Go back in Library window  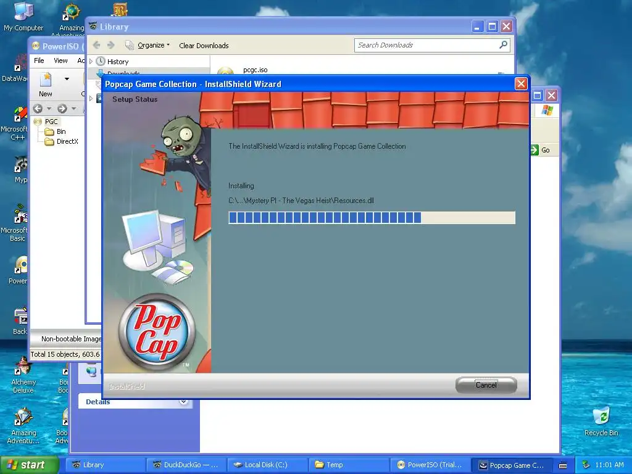(97, 45)
